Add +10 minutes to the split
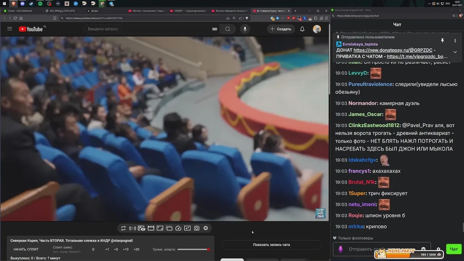Screen dimensions: 464x261 [x=126, y=249]
